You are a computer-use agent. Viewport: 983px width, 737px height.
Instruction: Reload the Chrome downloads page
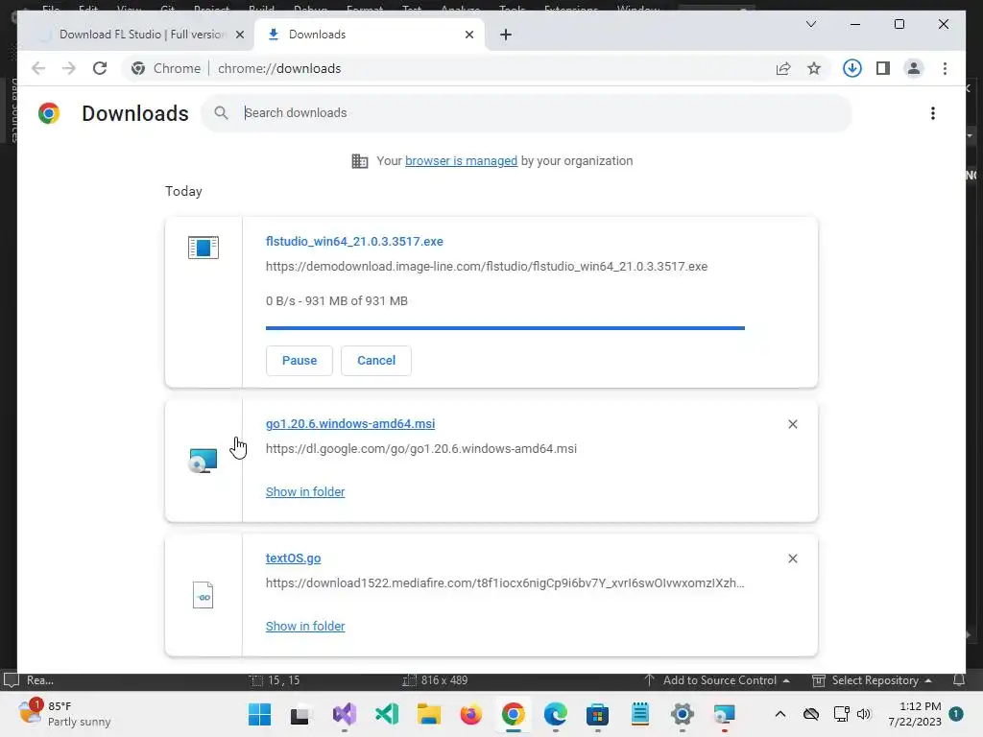point(100,68)
